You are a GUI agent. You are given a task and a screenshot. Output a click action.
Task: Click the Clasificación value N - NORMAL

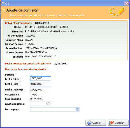36,99
